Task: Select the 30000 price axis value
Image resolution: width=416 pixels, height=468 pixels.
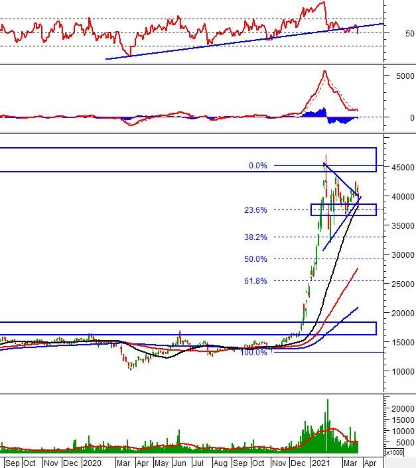Action: coord(403,255)
